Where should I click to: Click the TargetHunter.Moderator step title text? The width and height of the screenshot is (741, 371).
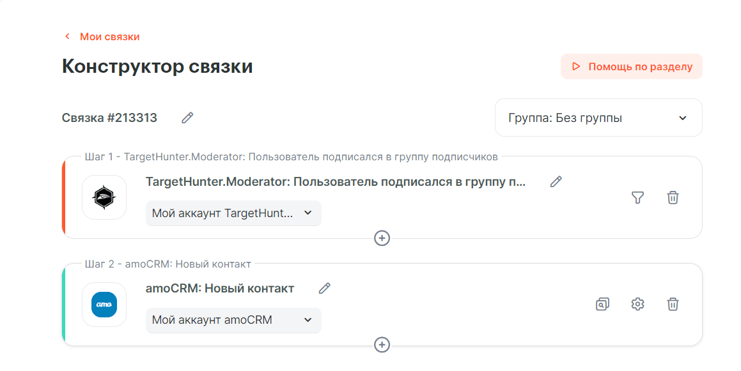336,182
